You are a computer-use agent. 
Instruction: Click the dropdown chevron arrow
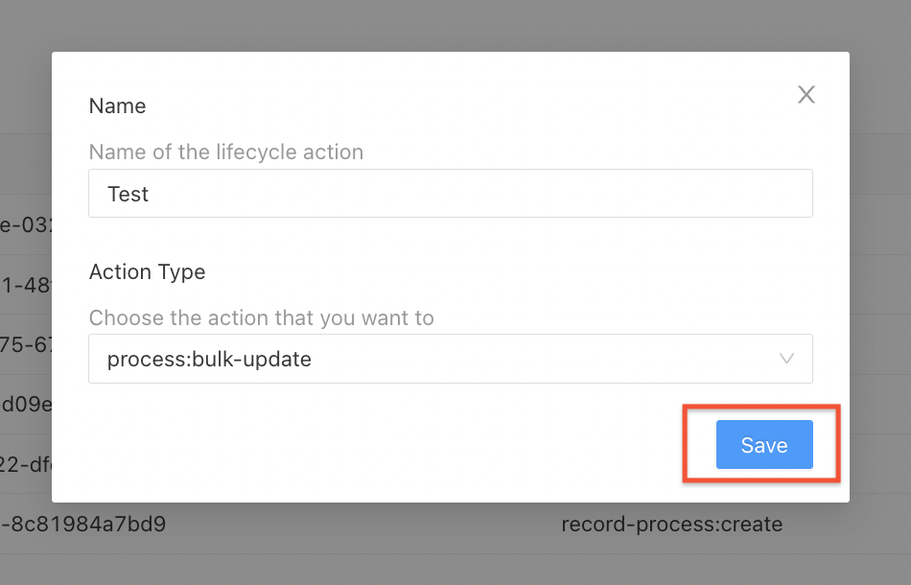[786, 359]
